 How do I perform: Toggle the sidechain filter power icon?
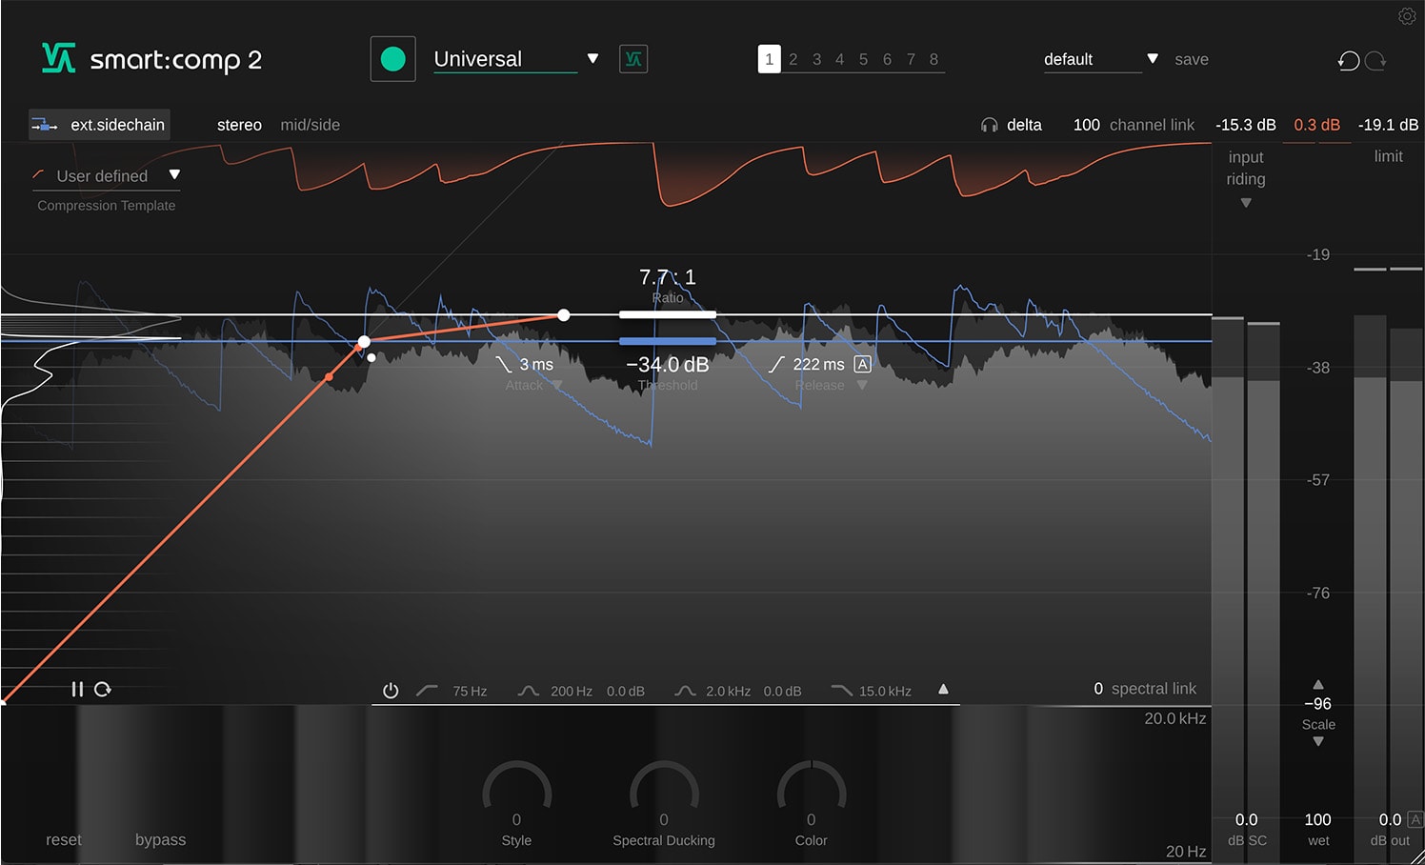(391, 691)
